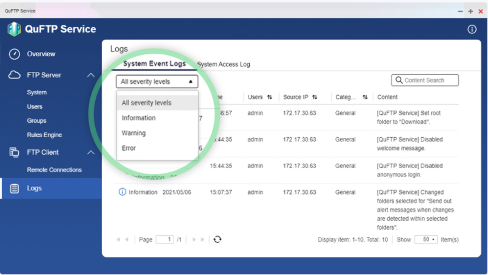Go to previous page arrow
This screenshot has height=275, width=488.
coord(127,239)
